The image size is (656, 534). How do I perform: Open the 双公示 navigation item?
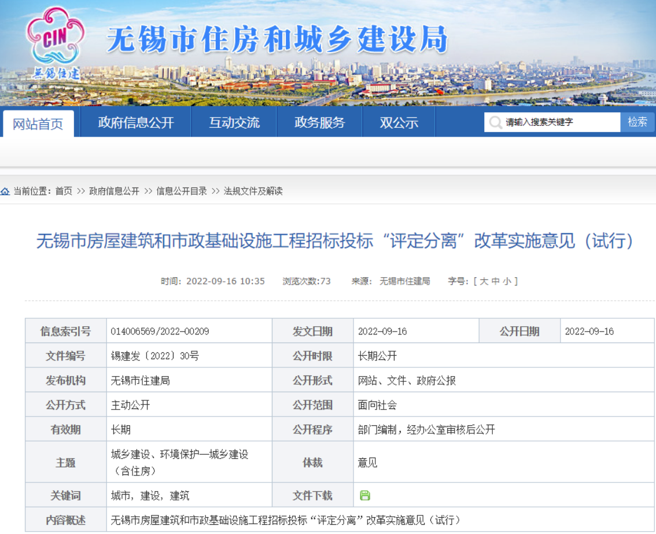399,123
